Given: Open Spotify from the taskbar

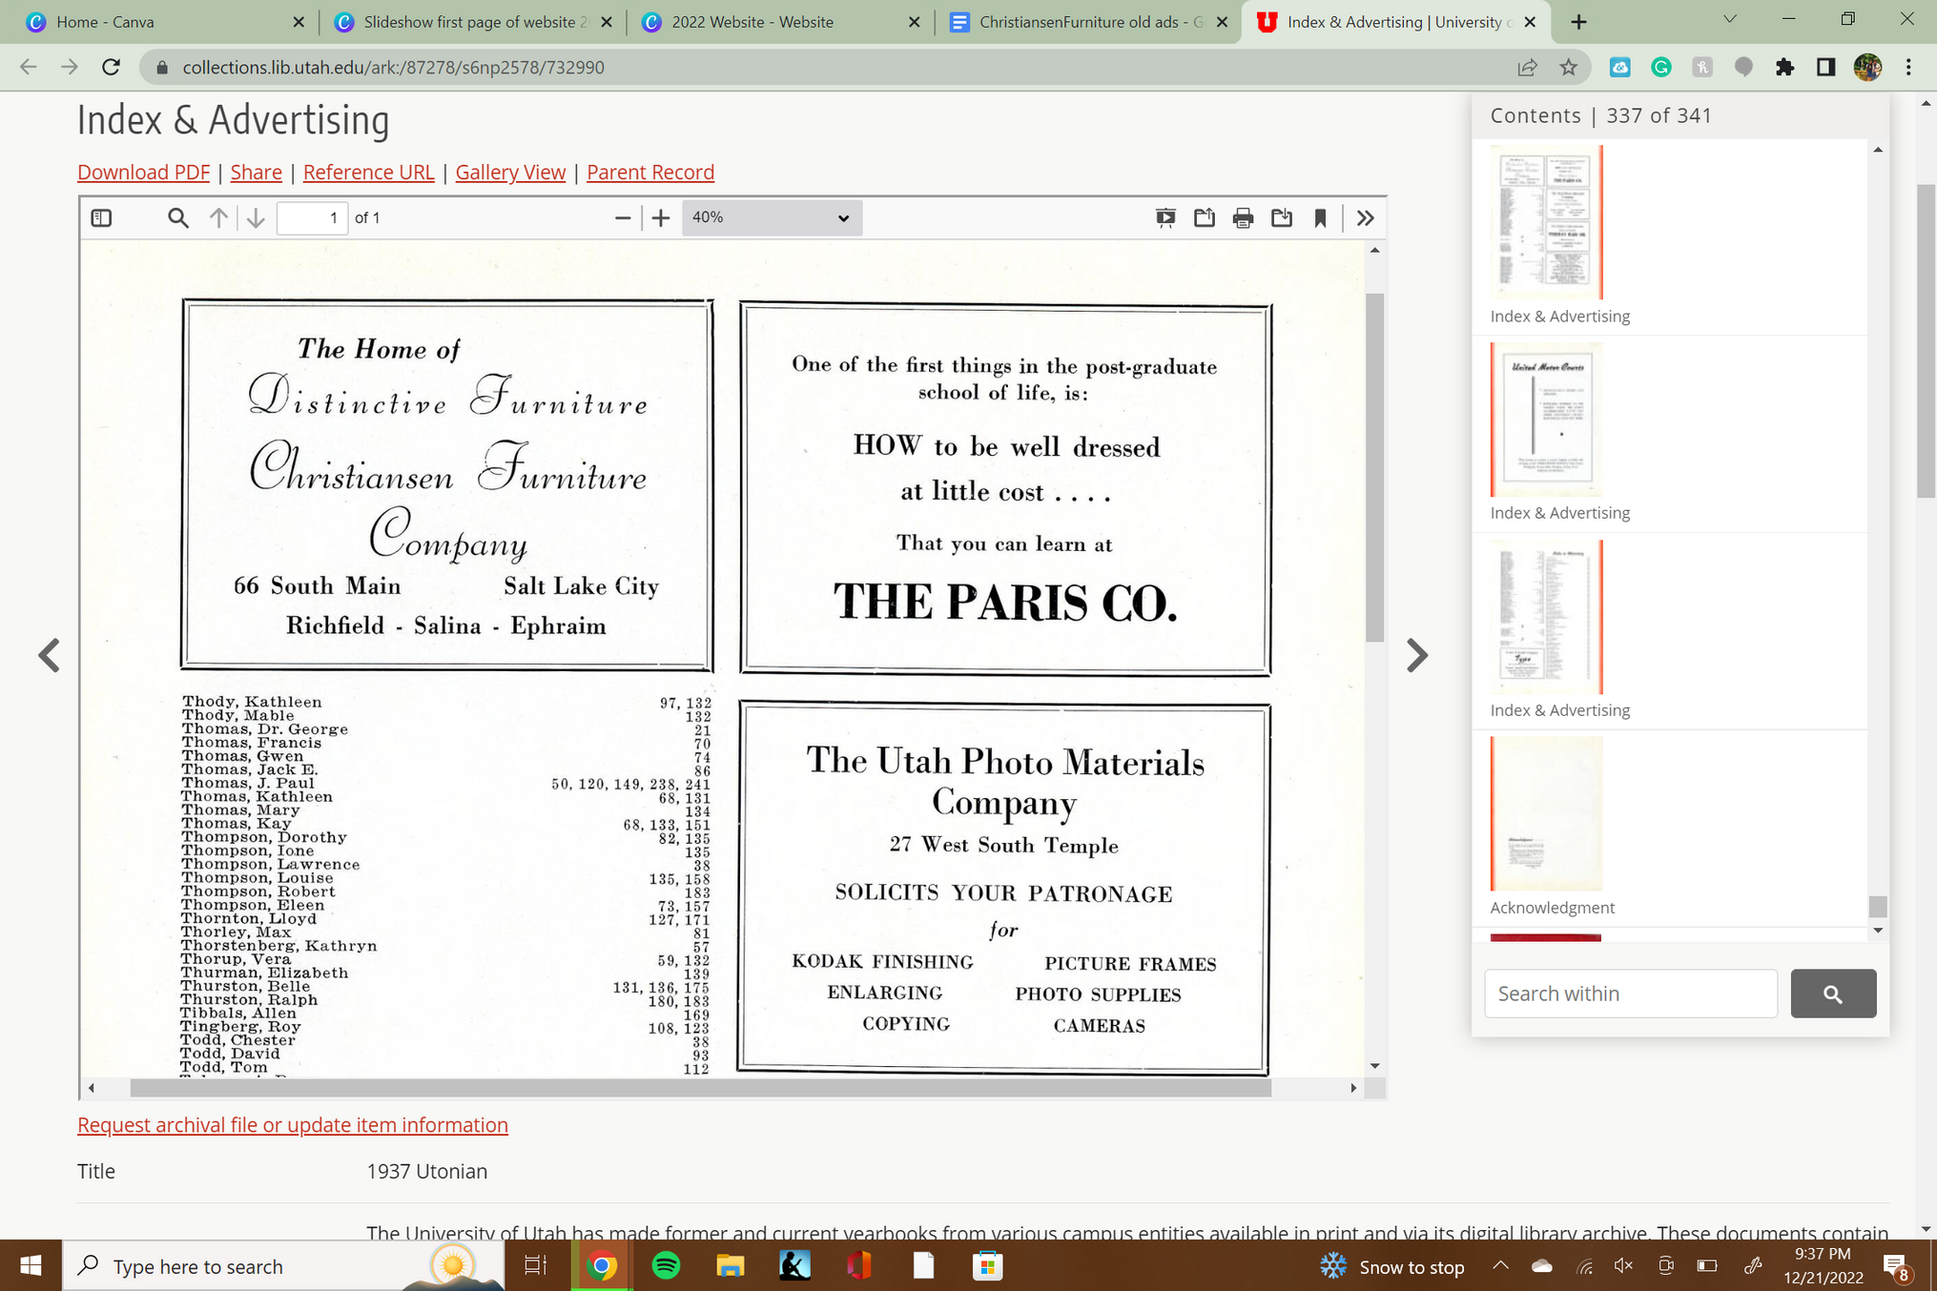Looking at the screenshot, I should click(665, 1265).
